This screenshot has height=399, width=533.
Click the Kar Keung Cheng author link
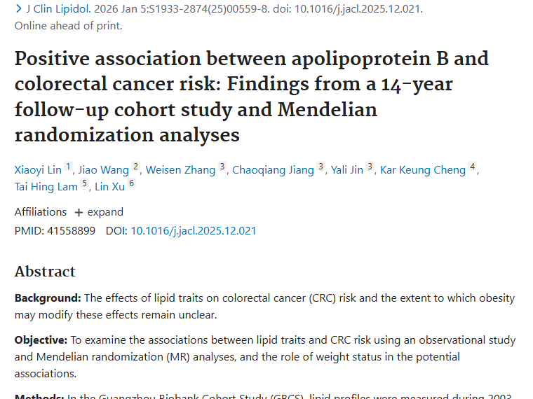423,170
